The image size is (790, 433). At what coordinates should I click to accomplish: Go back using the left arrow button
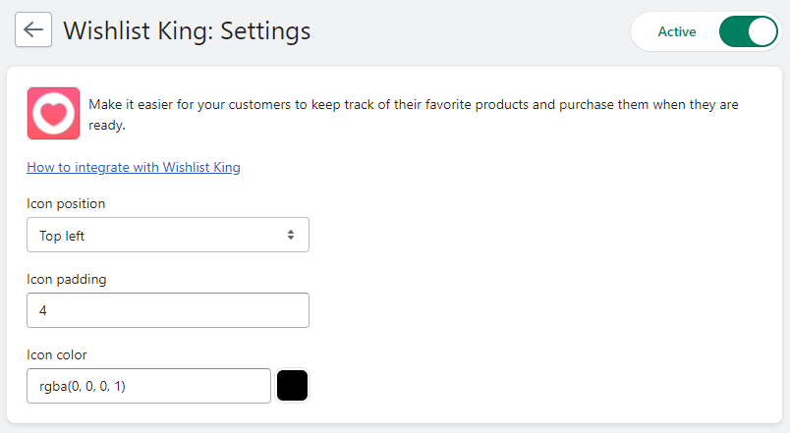point(33,29)
